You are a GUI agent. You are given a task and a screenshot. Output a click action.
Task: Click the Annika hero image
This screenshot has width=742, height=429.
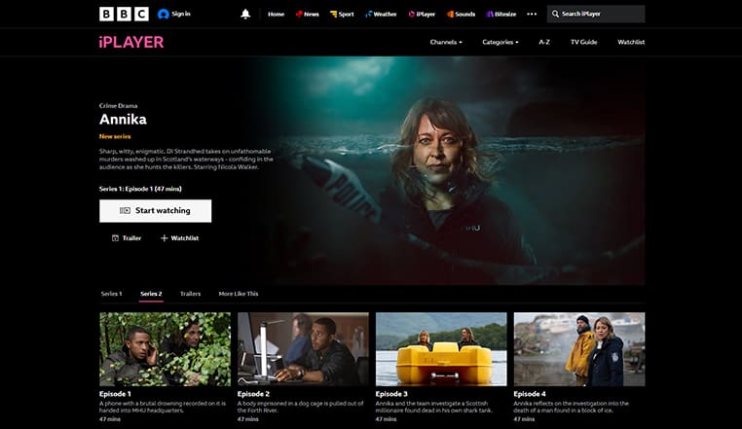tap(447, 170)
